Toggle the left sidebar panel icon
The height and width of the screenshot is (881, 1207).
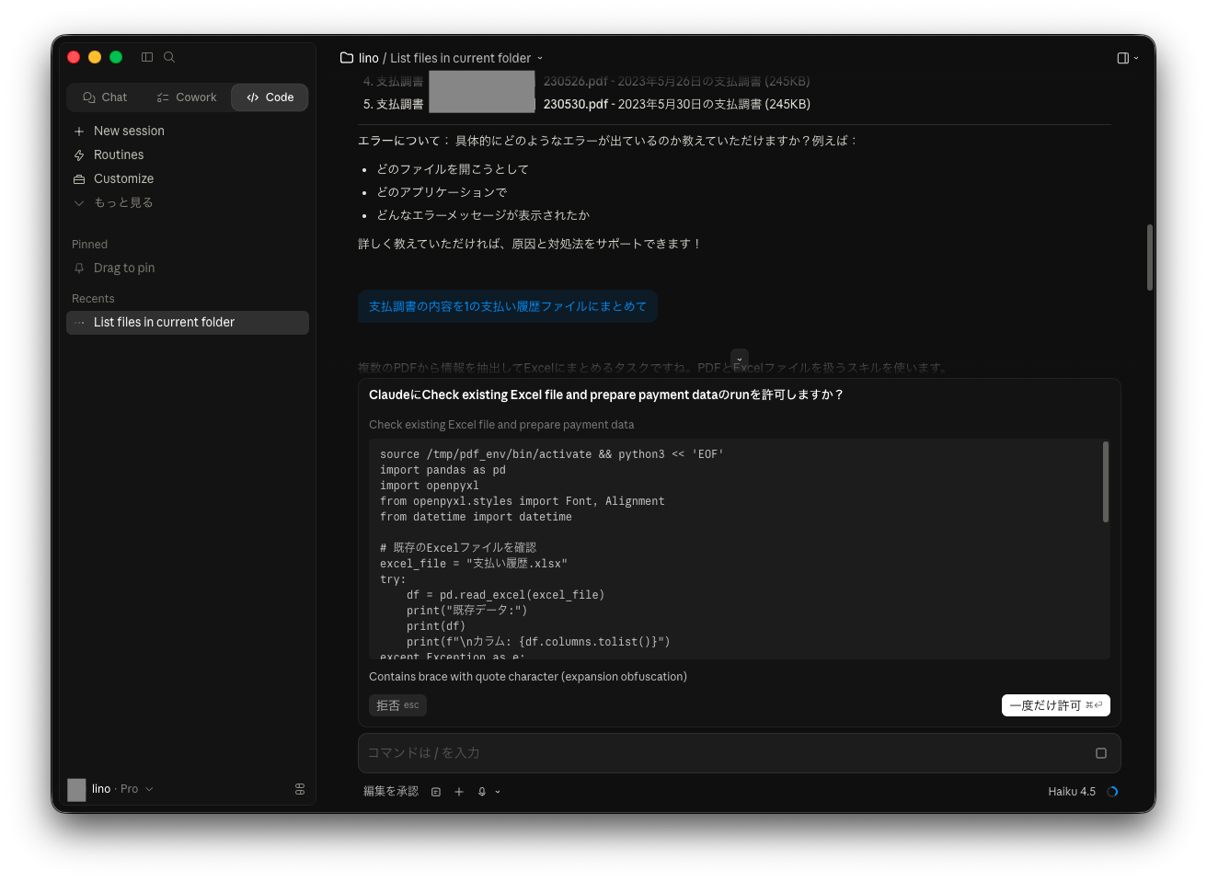pos(147,57)
